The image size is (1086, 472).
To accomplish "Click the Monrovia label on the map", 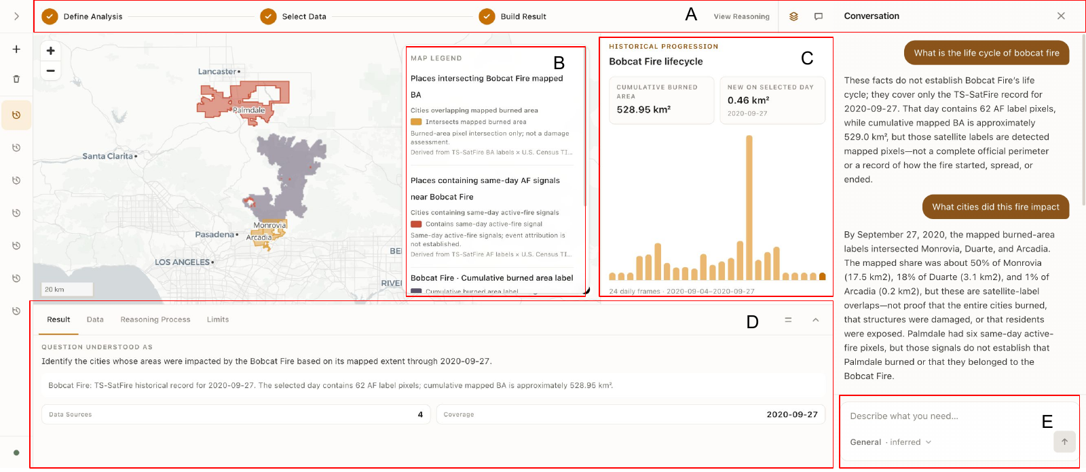I will click(269, 225).
